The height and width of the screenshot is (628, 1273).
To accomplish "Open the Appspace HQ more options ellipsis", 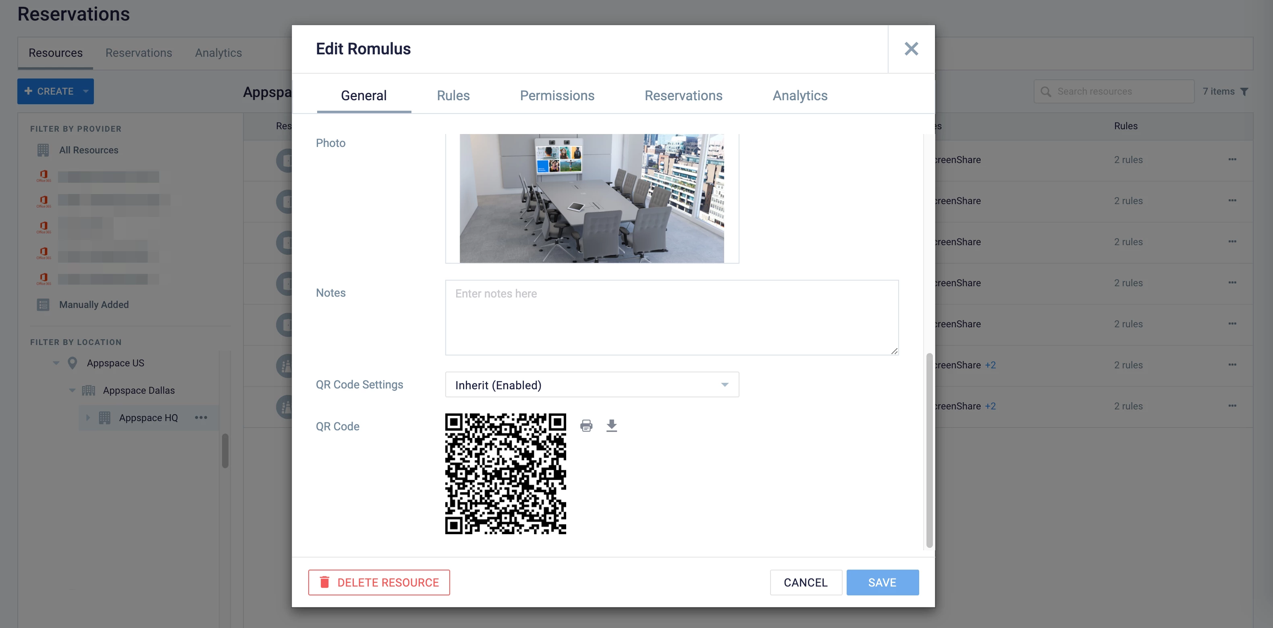I will coord(201,418).
